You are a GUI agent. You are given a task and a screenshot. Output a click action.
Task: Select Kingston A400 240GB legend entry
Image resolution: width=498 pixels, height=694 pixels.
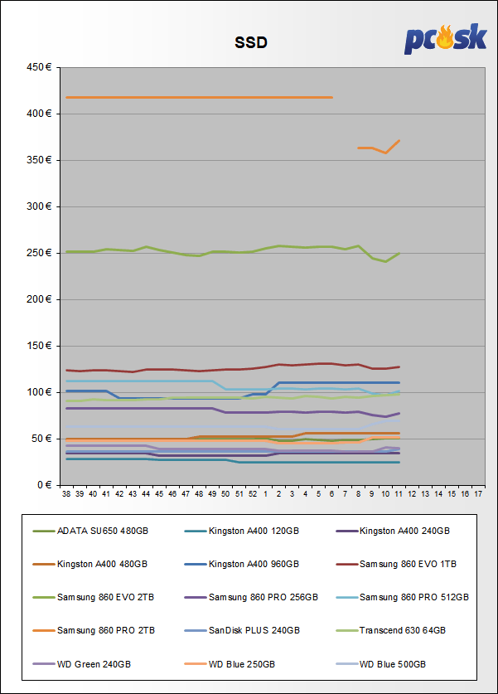394,531
